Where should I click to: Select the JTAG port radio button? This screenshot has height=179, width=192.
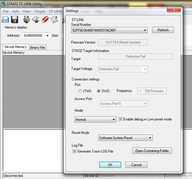(x=80, y=91)
